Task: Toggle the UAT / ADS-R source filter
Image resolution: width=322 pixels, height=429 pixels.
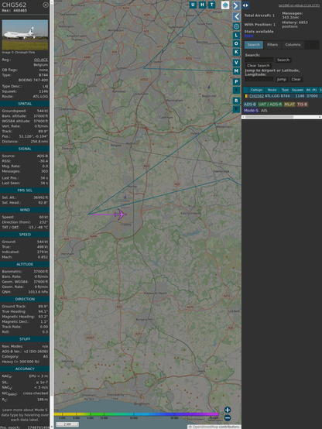Action: (270, 105)
